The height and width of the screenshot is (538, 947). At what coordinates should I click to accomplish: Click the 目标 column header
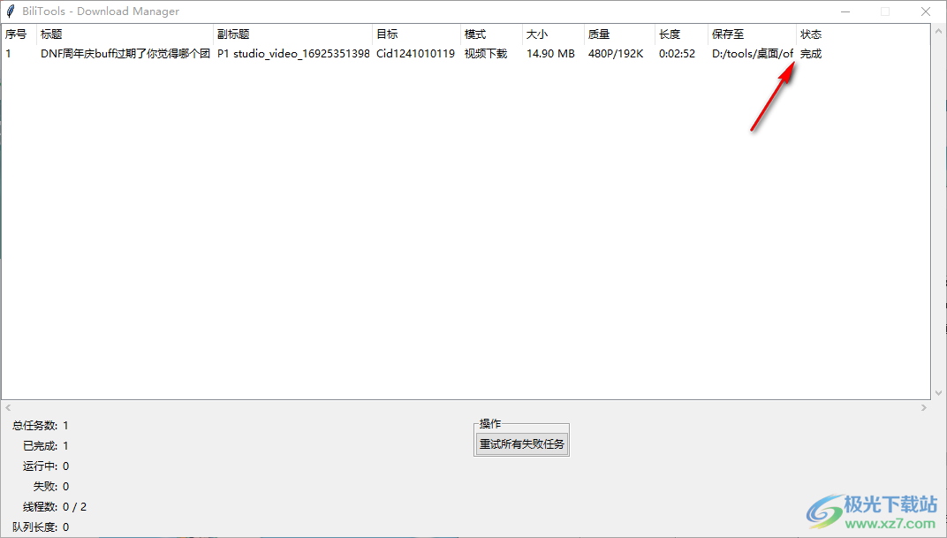[x=386, y=34]
